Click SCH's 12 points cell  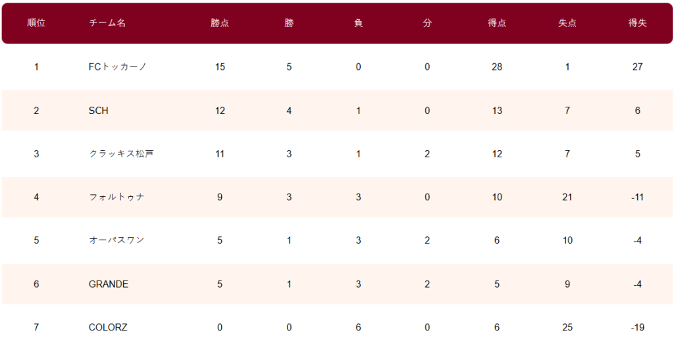click(220, 111)
